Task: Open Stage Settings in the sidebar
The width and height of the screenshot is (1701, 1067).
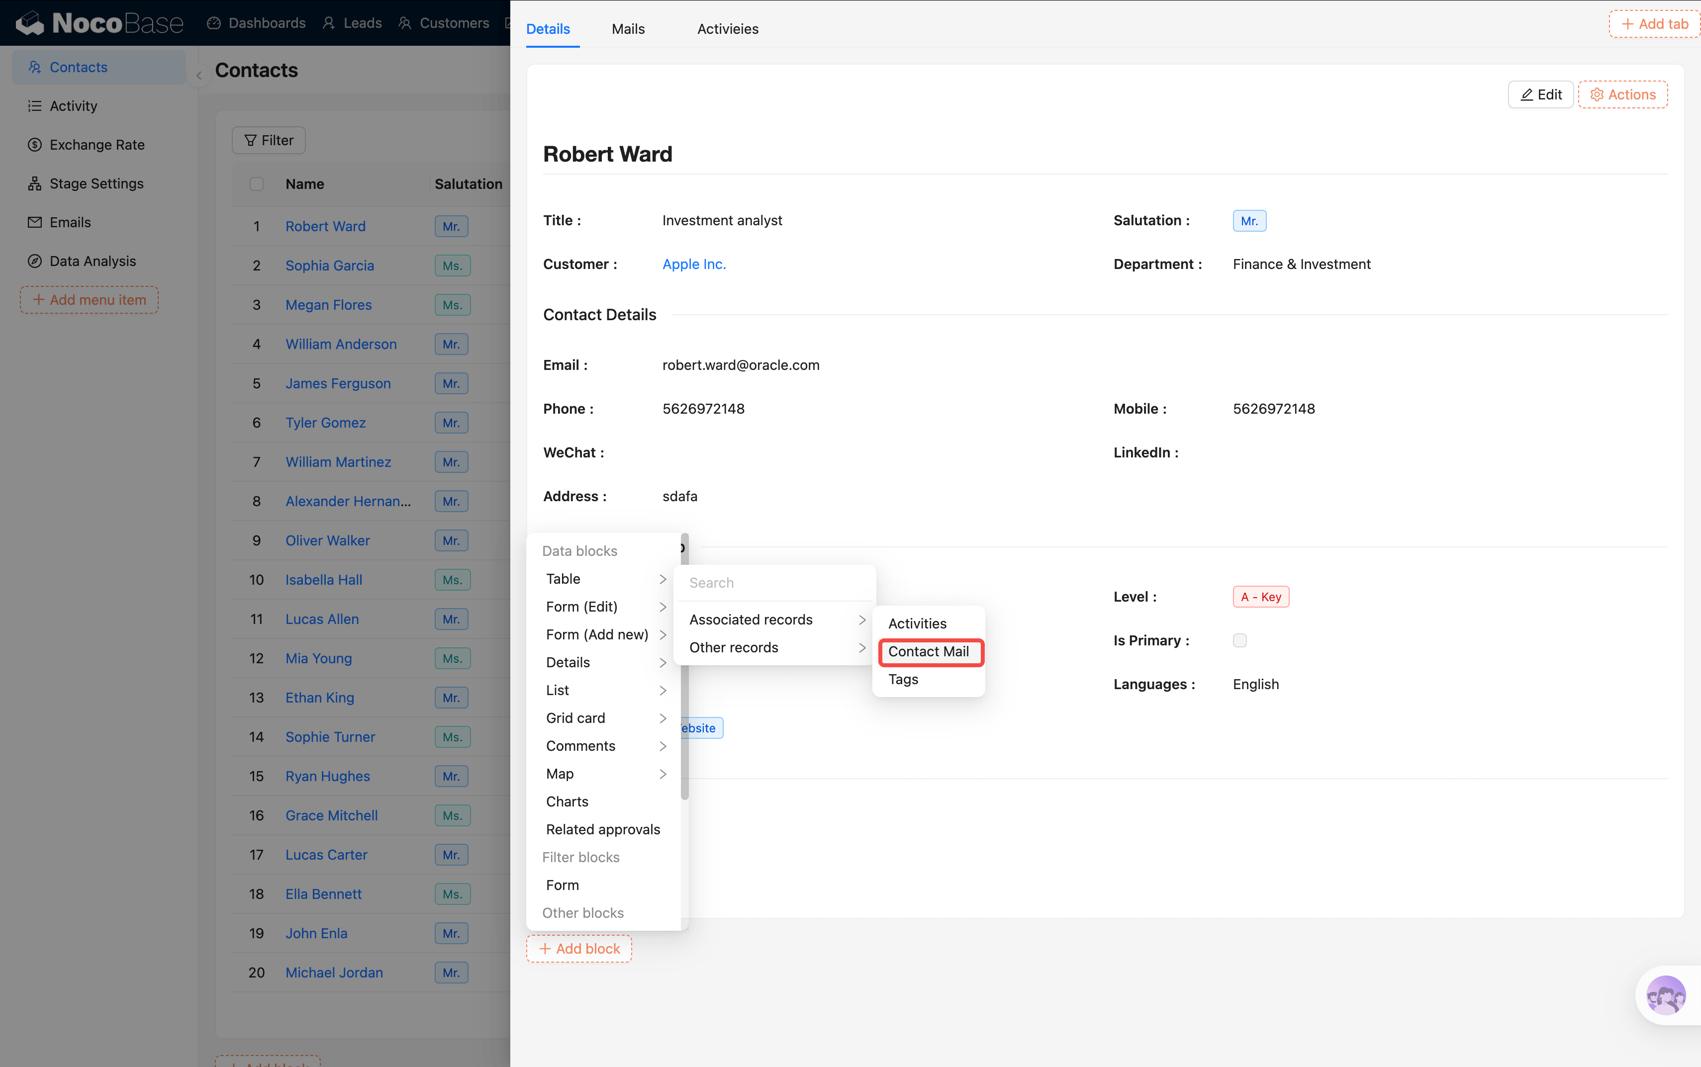Action: (96, 183)
